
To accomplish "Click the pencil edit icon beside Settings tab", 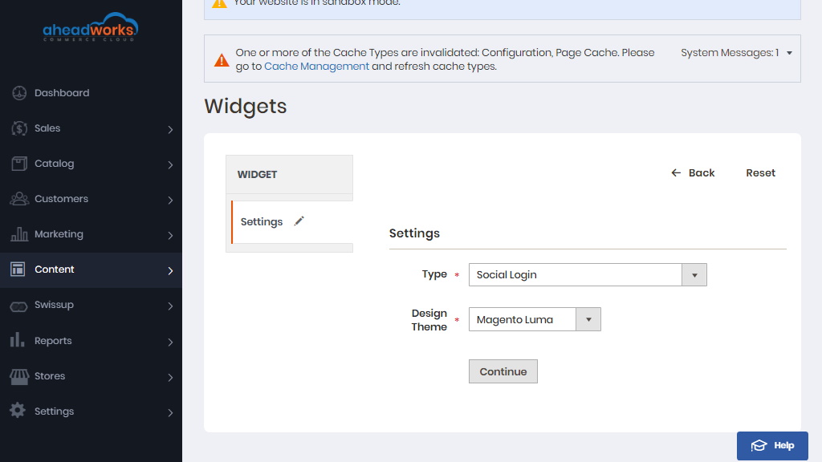I will (x=299, y=221).
